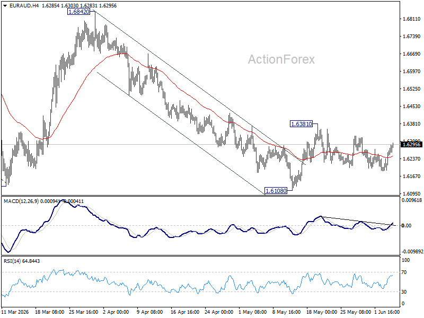Click the 1.63810 price label
Image resolution: width=424 pixels, height=318 pixels.
pos(301,124)
